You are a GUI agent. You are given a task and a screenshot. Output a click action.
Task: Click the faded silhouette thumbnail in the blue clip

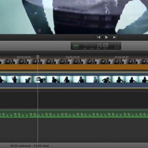coord(92,79)
